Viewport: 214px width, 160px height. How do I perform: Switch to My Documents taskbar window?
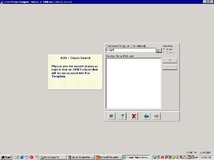point(53,157)
